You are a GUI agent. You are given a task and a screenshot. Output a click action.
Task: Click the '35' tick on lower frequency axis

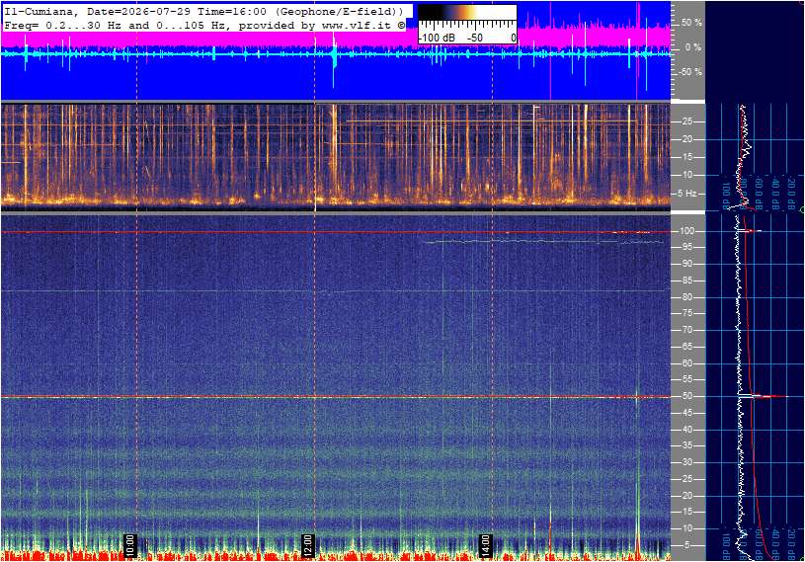click(686, 446)
